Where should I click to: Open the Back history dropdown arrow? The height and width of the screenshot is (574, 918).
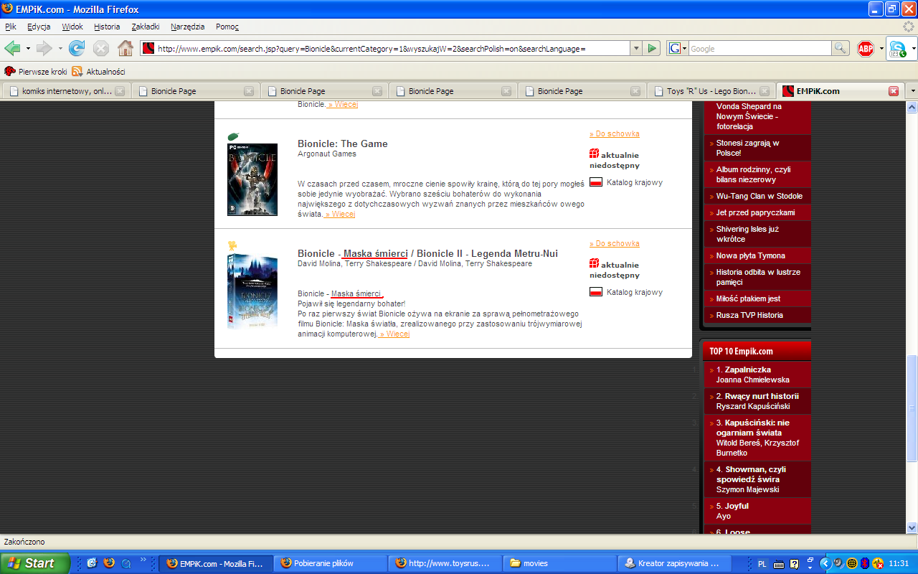[x=28, y=48]
